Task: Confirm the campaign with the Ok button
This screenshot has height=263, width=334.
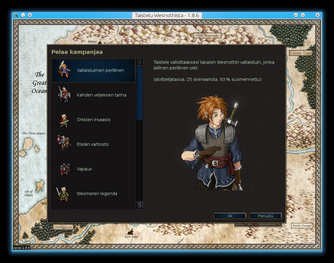Action: pyautogui.click(x=230, y=216)
